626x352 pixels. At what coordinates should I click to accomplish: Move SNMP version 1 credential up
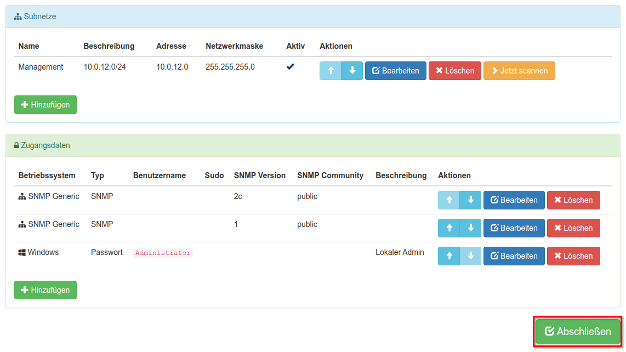click(449, 228)
